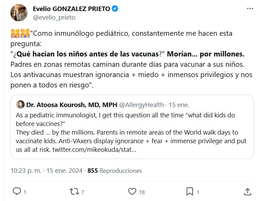The height and width of the screenshot is (201, 261).
Task: Click the @evelio_prieto handle
Action: 54,17
